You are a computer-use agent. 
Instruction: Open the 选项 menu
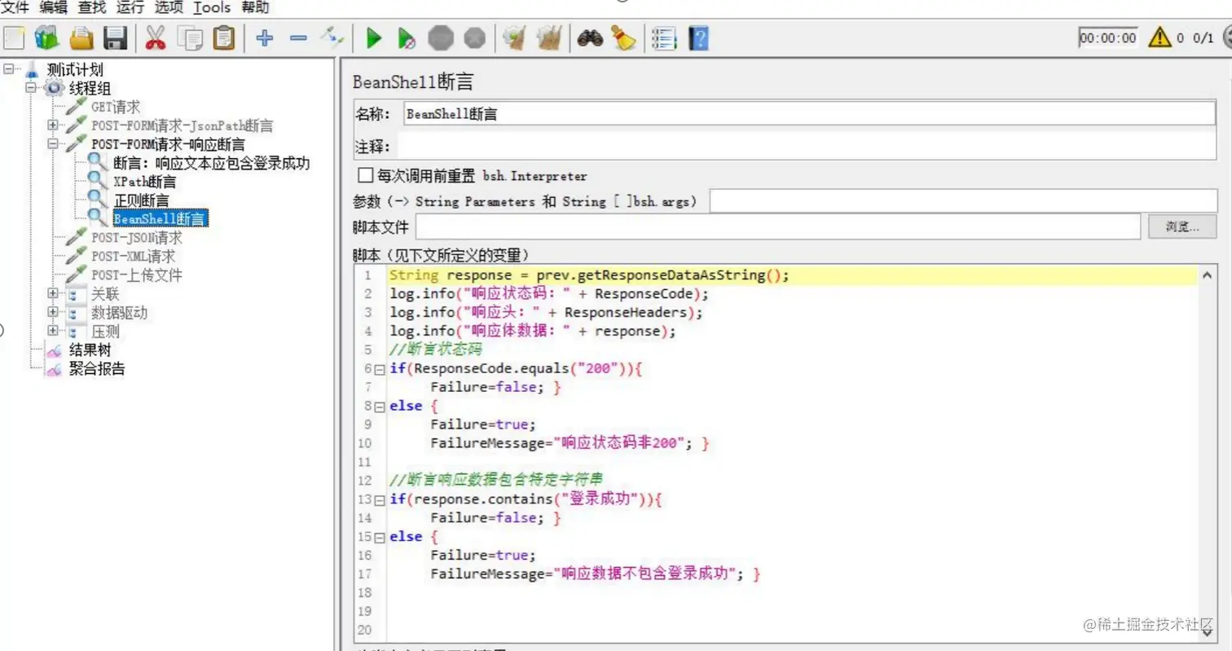169,8
